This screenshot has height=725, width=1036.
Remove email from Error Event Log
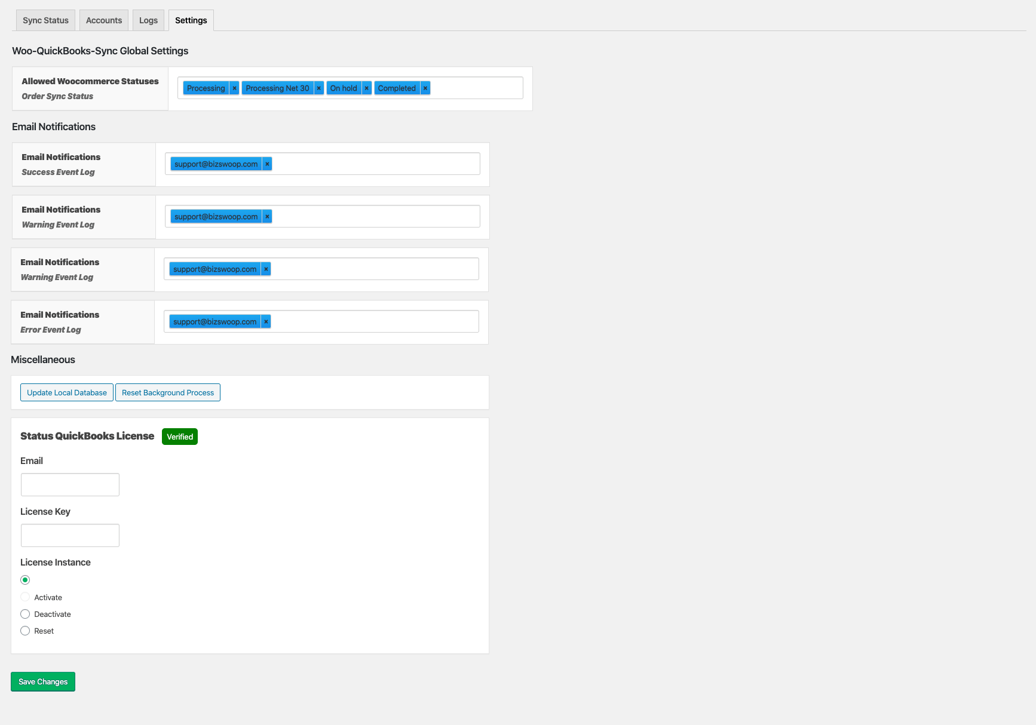266,322
